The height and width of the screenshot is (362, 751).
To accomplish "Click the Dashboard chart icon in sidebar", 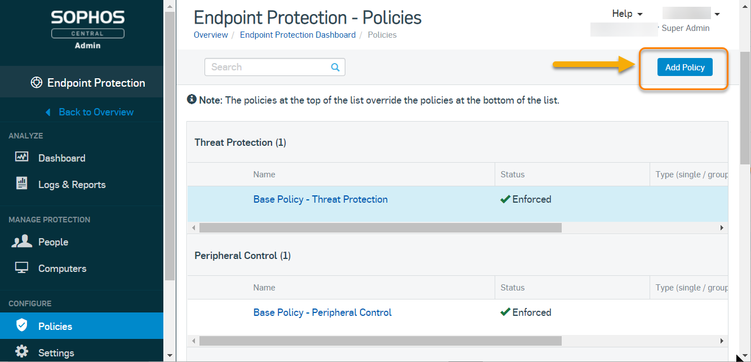I will [22, 157].
